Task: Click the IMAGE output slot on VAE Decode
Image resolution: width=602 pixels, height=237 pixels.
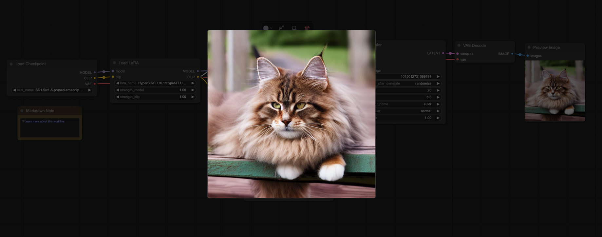Action: (512, 54)
